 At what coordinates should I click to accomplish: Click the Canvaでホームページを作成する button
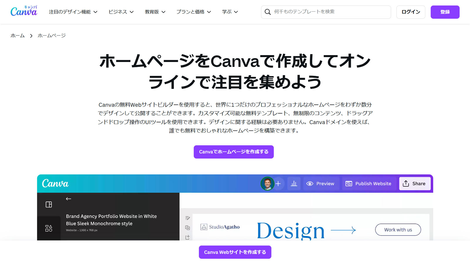click(234, 152)
